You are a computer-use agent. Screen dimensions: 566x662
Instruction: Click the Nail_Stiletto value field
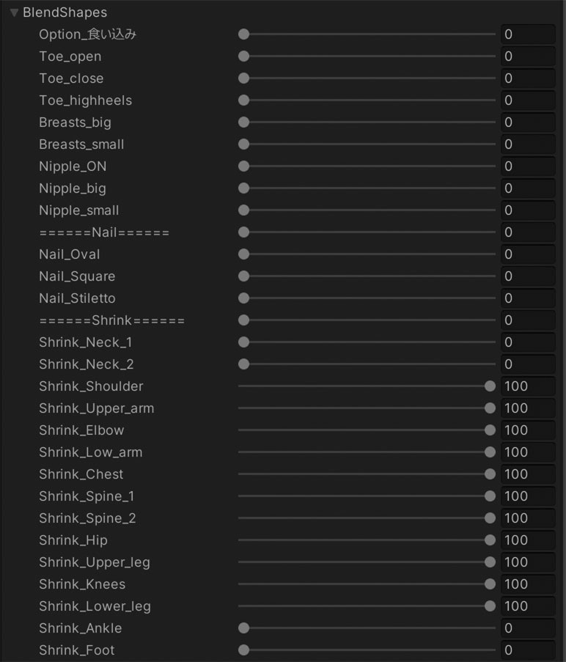point(527,298)
